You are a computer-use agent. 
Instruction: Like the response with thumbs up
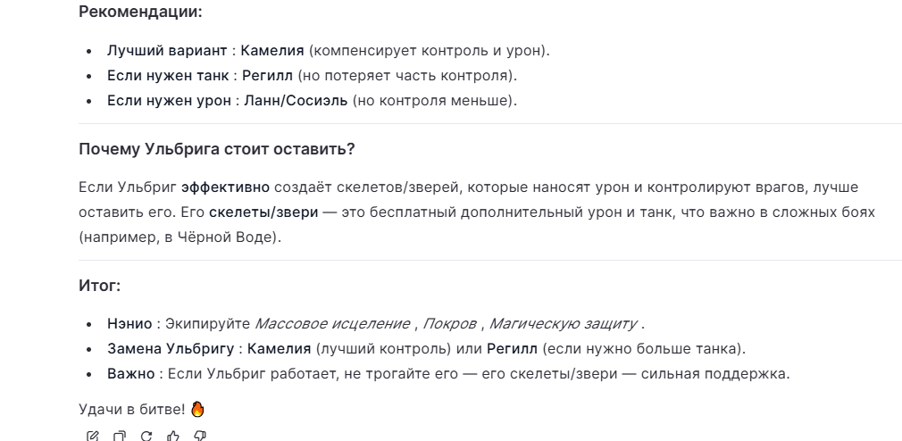click(173, 437)
